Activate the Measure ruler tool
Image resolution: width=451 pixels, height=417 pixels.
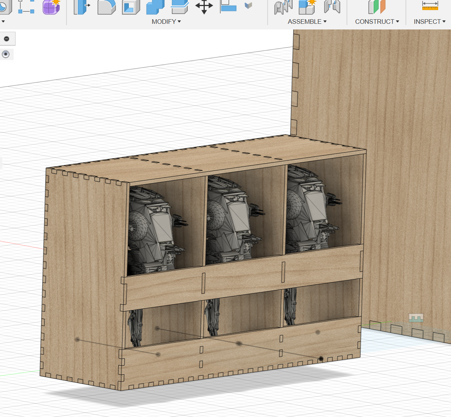click(430, 6)
